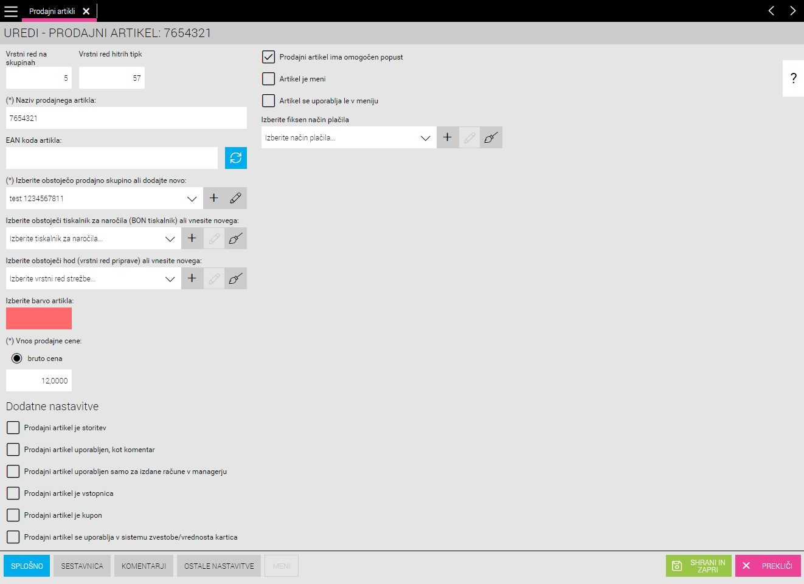Switch to the SESTAVNICA tab
Screen dimensions: 804x584
pyautogui.click(x=82, y=566)
